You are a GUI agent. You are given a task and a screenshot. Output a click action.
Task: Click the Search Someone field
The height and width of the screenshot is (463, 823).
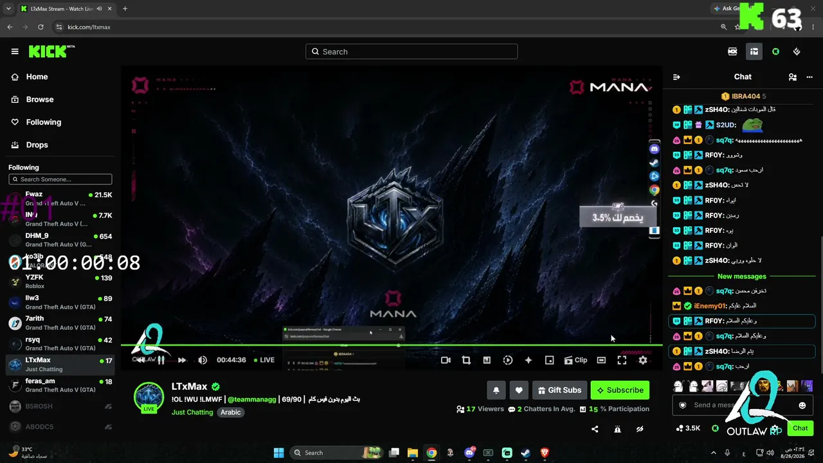(60, 179)
